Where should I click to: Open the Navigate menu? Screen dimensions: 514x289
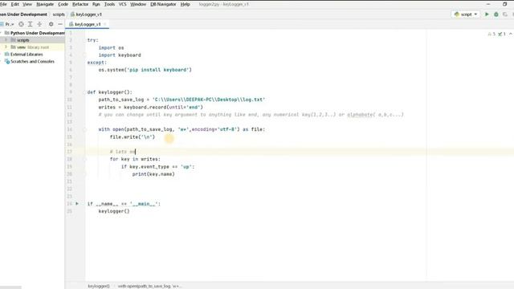point(45,4)
